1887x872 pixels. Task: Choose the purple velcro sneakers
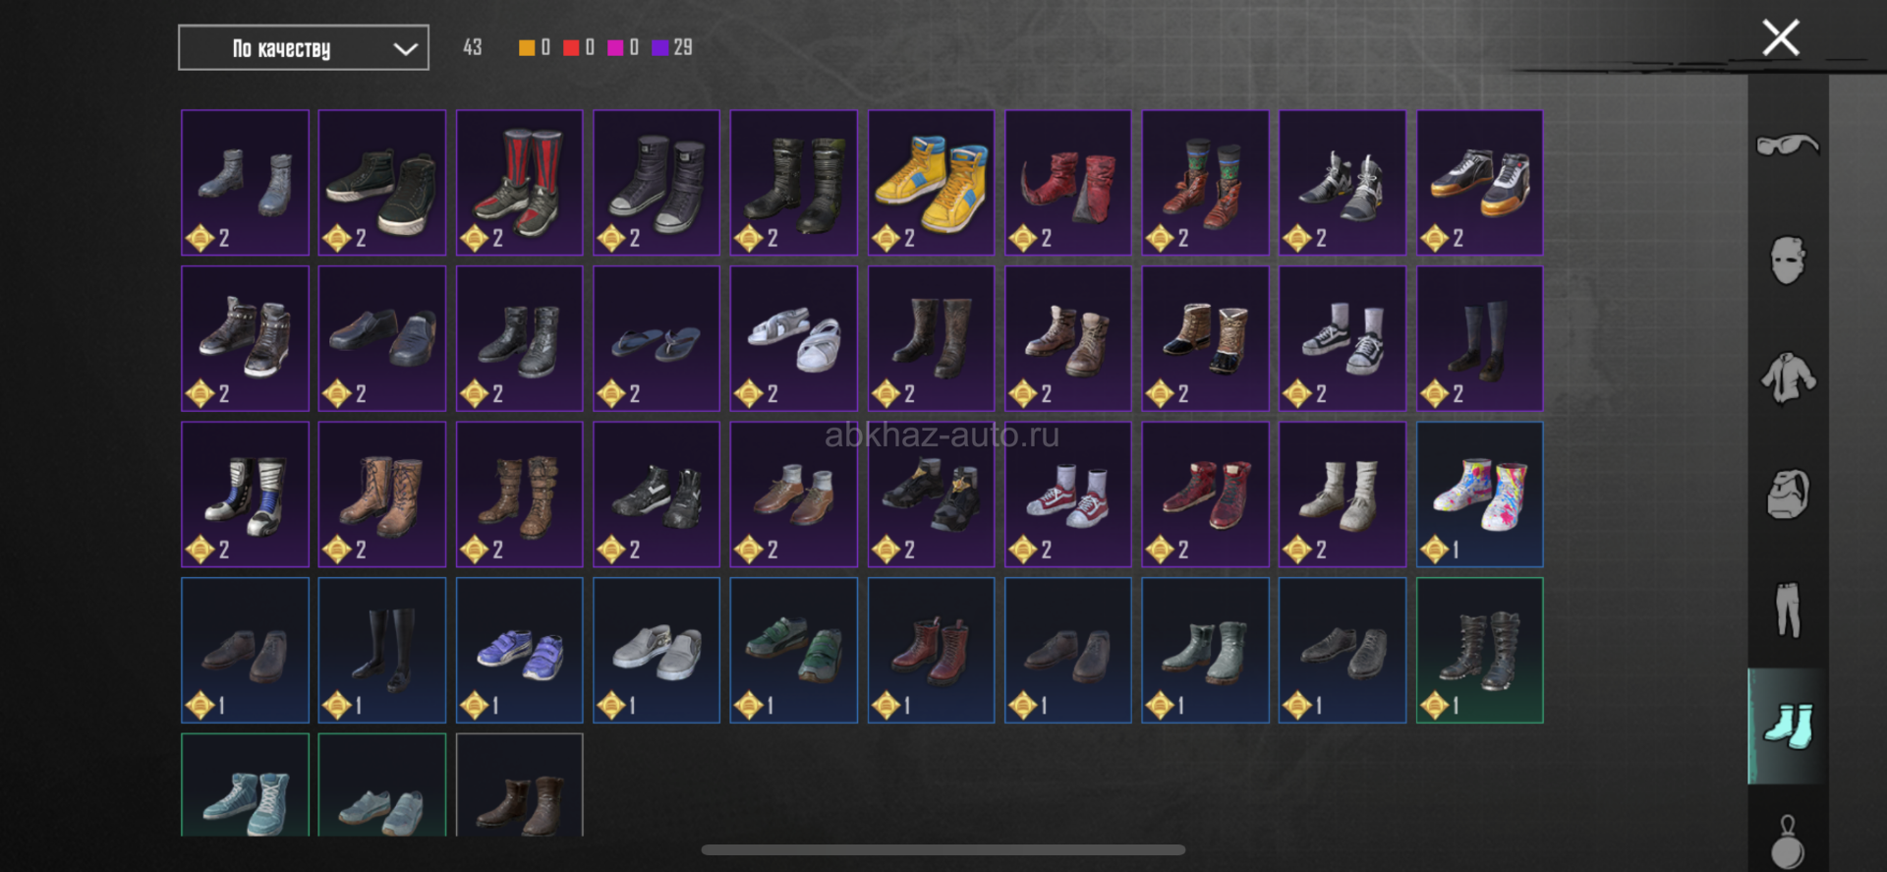tap(519, 650)
